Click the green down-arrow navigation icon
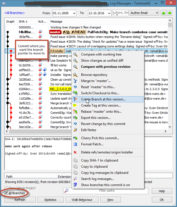 [x=170, y=13]
